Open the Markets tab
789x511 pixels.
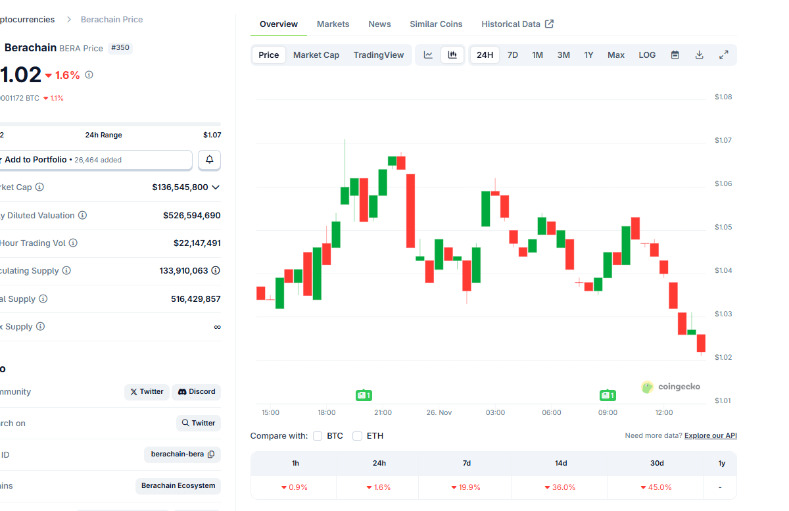point(333,24)
